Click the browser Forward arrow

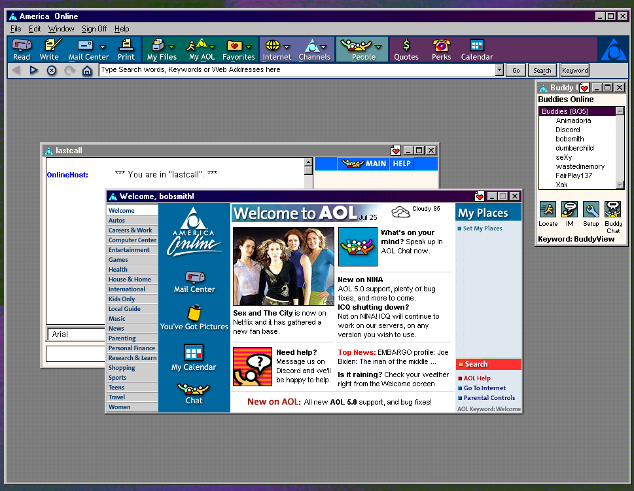[x=33, y=70]
